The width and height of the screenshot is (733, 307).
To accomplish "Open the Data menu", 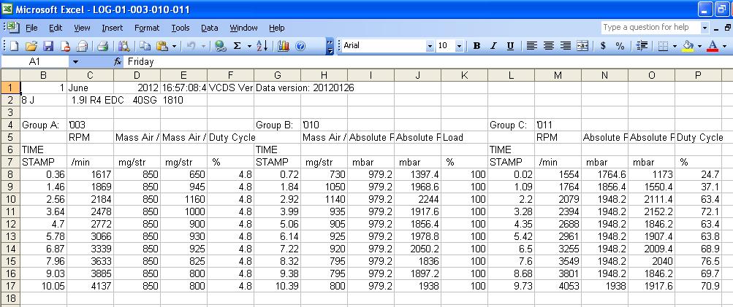I will 210,28.
